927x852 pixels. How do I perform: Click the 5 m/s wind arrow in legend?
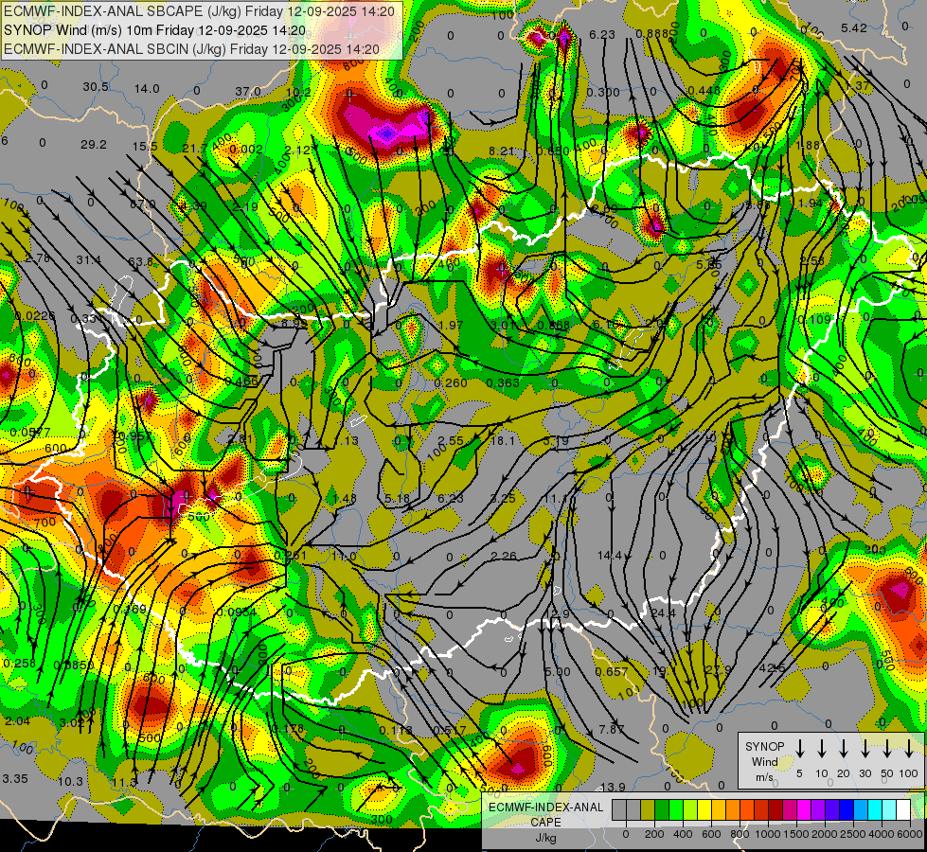tap(800, 749)
